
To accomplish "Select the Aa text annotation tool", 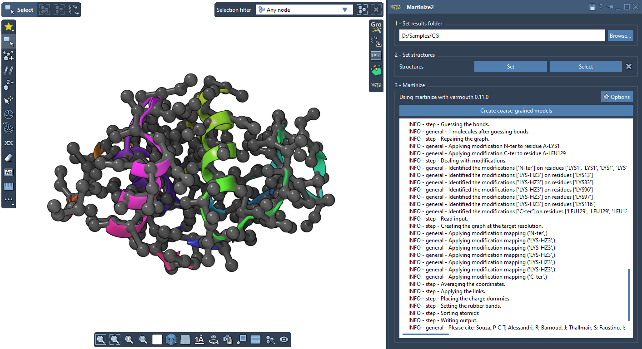I will [9, 172].
